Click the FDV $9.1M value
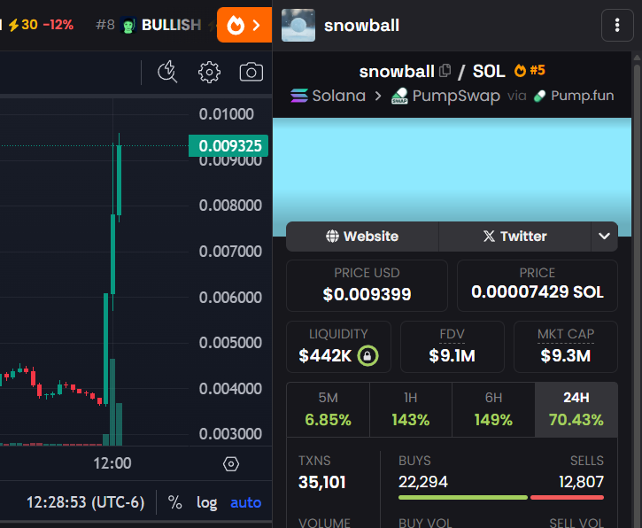 tap(452, 355)
